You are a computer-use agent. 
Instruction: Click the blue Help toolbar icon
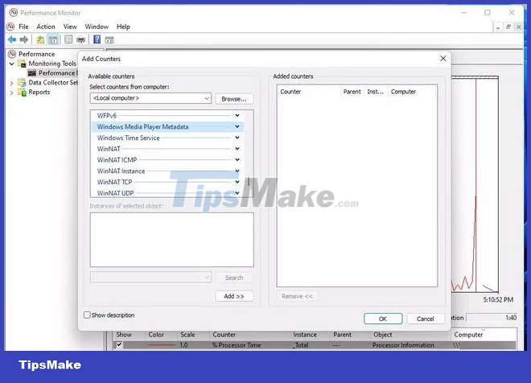[x=97, y=39]
